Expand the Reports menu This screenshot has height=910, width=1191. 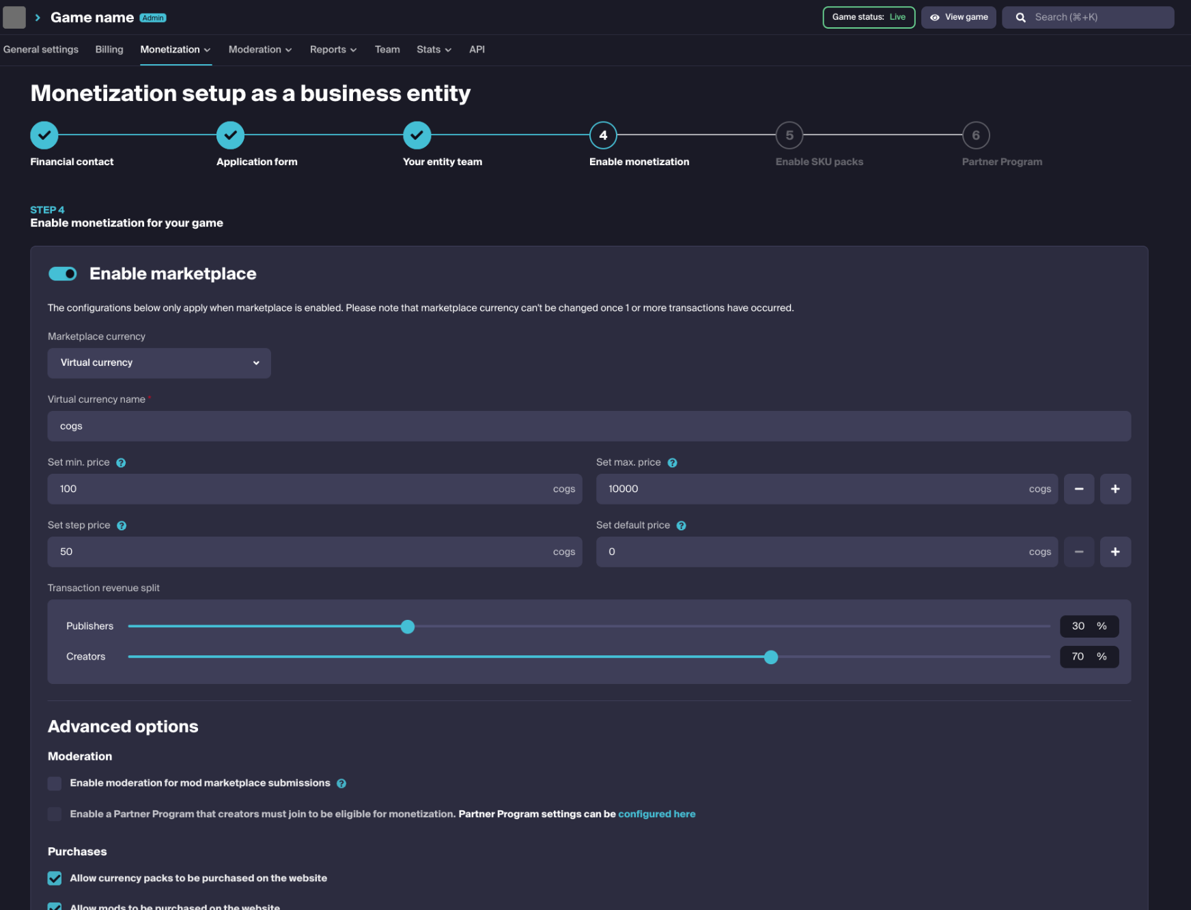pyautogui.click(x=333, y=50)
